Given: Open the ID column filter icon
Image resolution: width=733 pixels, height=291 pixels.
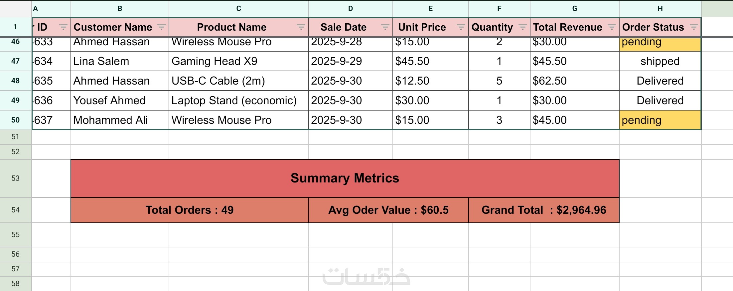Looking at the screenshot, I should point(63,27).
